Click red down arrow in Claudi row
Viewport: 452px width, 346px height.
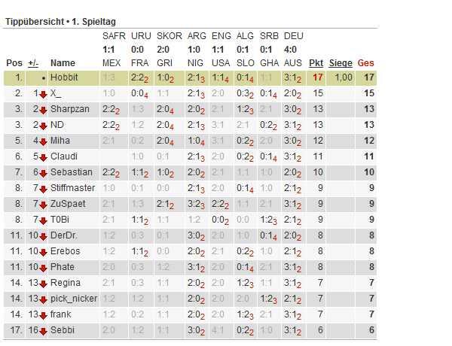pos(43,156)
